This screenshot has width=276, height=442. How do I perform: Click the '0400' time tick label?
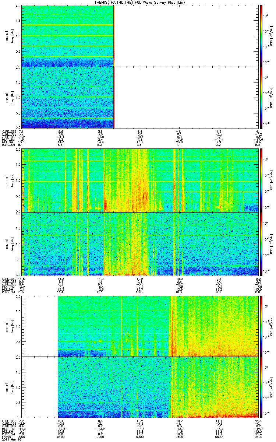tap(179, 437)
